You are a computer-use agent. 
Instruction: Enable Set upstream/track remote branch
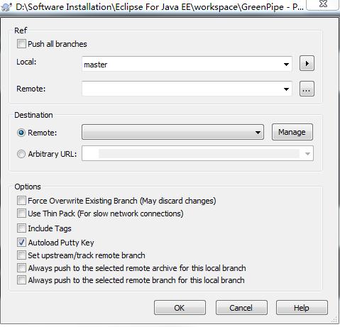click(21, 255)
